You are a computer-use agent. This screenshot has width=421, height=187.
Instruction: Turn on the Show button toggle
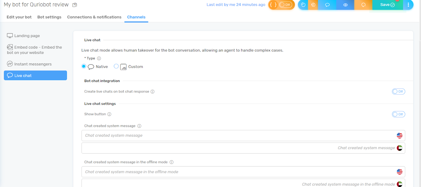click(398, 114)
